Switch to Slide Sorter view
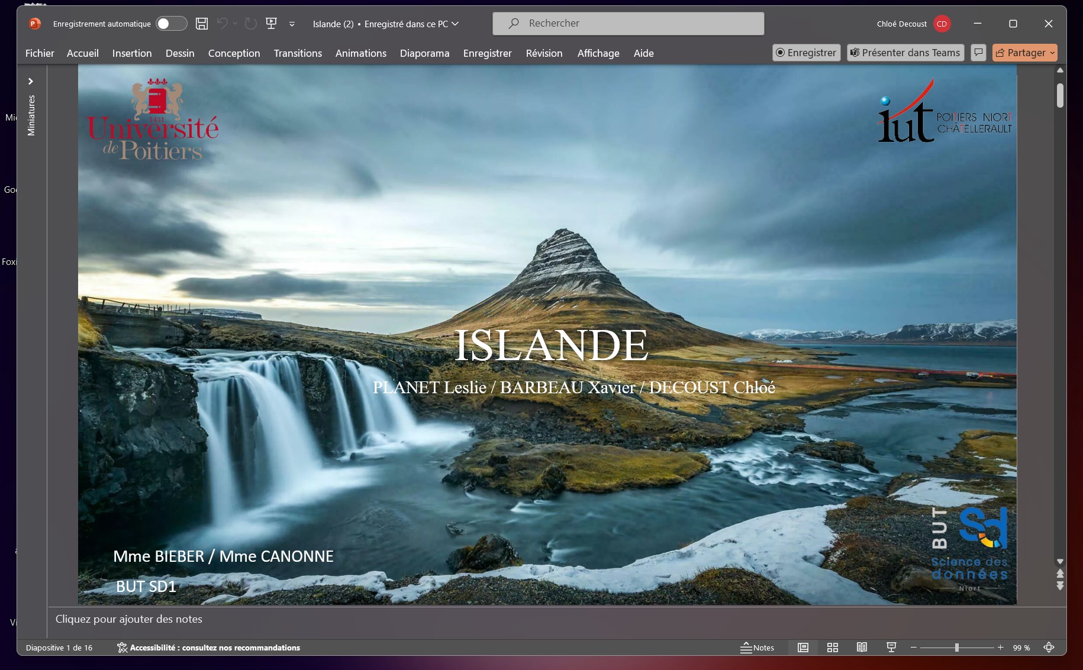Viewport: 1083px width, 670px height. pyautogui.click(x=832, y=648)
